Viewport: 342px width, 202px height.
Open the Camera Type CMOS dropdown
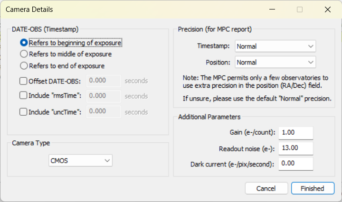coord(80,161)
